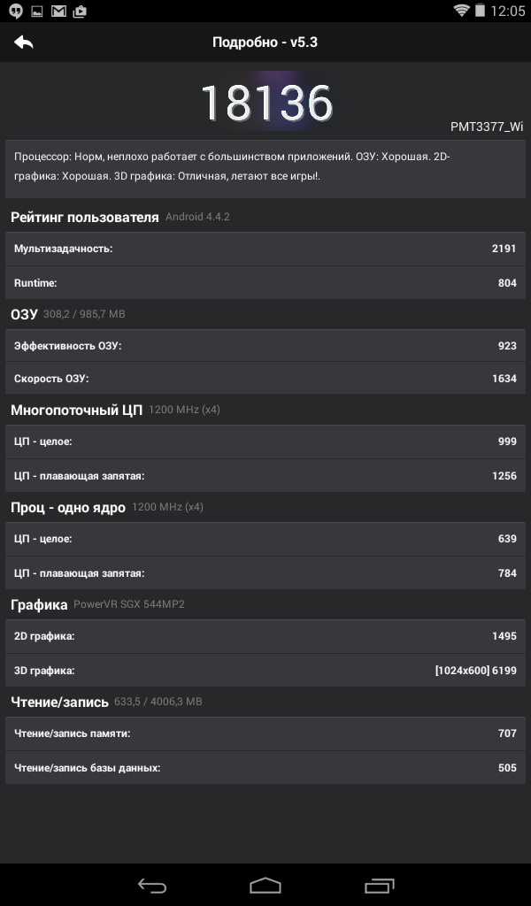Select the Runtime score row
This screenshot has width=531, height=906.
[x=265, y=283]
